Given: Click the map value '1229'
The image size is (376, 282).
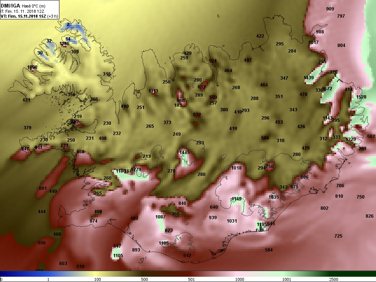Looking at the screenshot, I should (350, 139).
